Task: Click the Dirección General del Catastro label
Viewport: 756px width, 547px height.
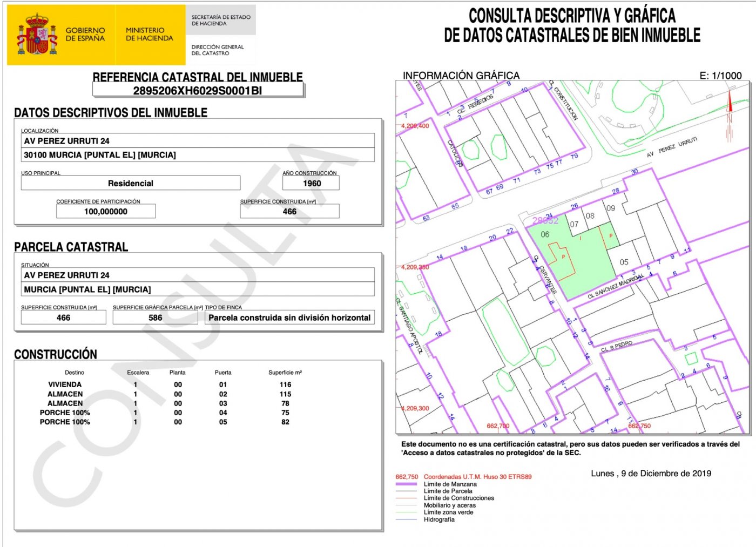Action: tap(218, 50)
